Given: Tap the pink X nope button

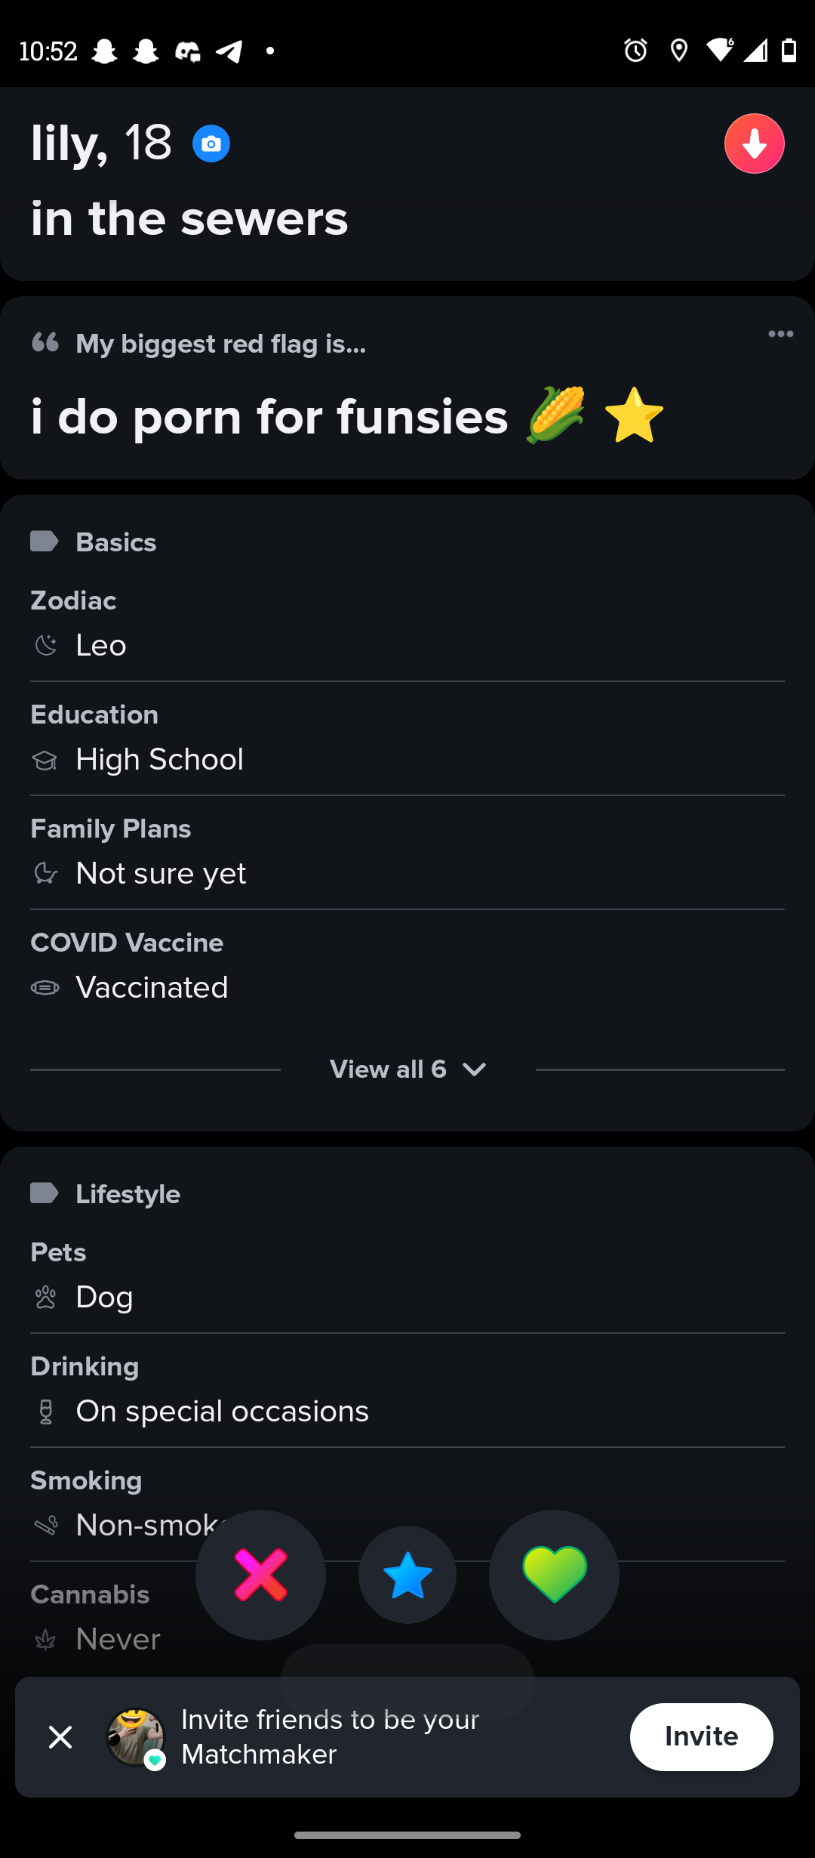Looking at the screenshot, I should [x=260, y=1575].
